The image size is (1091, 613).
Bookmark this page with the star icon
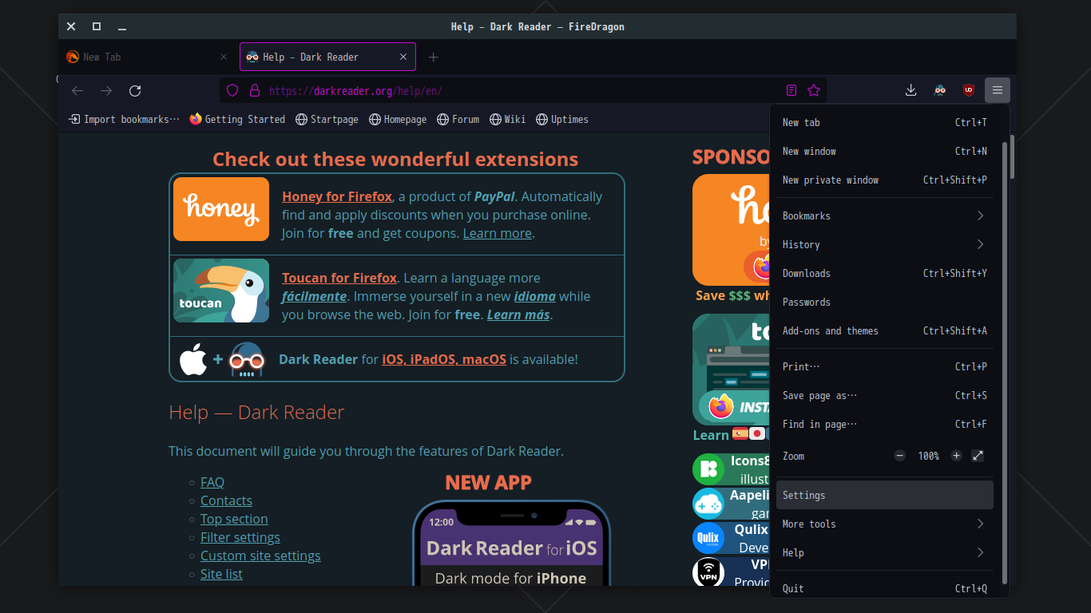tap(814, 91)
